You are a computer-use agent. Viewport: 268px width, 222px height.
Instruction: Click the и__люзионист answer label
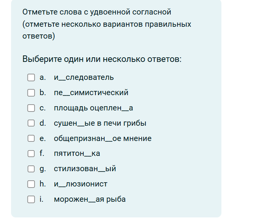click(x=81, y=184)
